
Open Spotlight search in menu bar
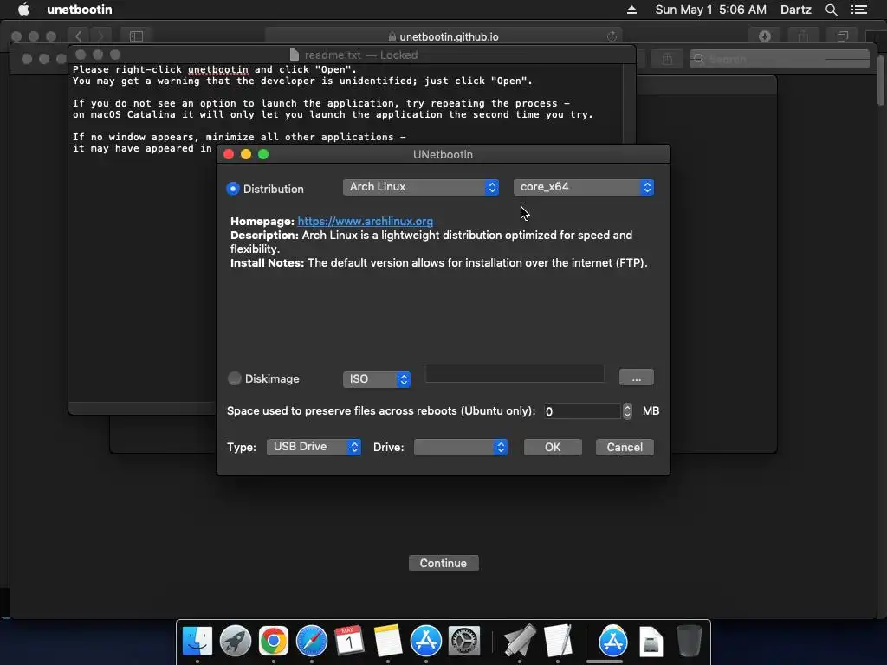click(x=831, y=10)
